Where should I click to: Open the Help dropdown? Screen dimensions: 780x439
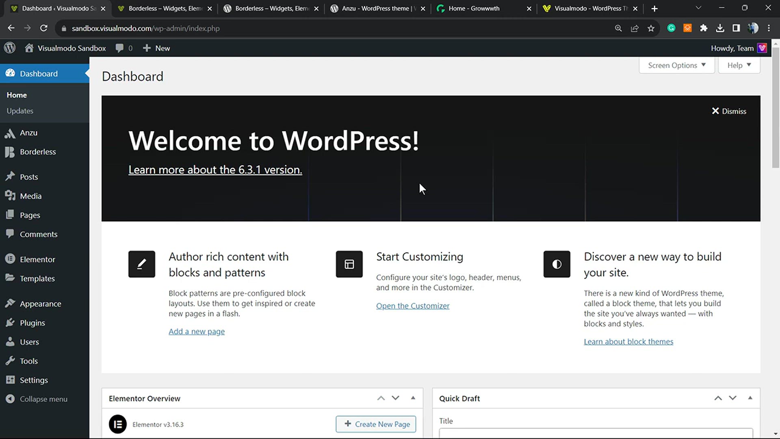click(x=739, y=65)
